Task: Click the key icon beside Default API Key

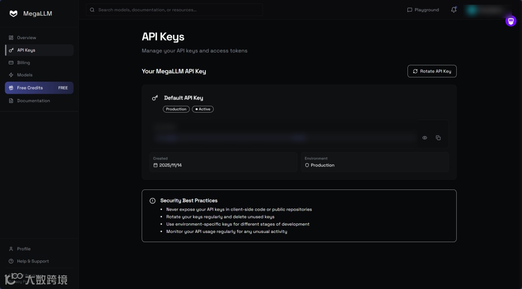Action: [155, 98]
